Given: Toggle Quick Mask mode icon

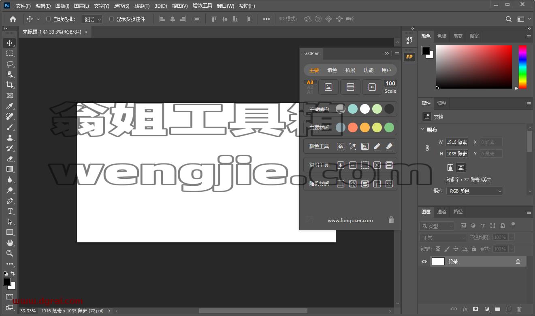Looking at the screenshot, I should (10, 297).
